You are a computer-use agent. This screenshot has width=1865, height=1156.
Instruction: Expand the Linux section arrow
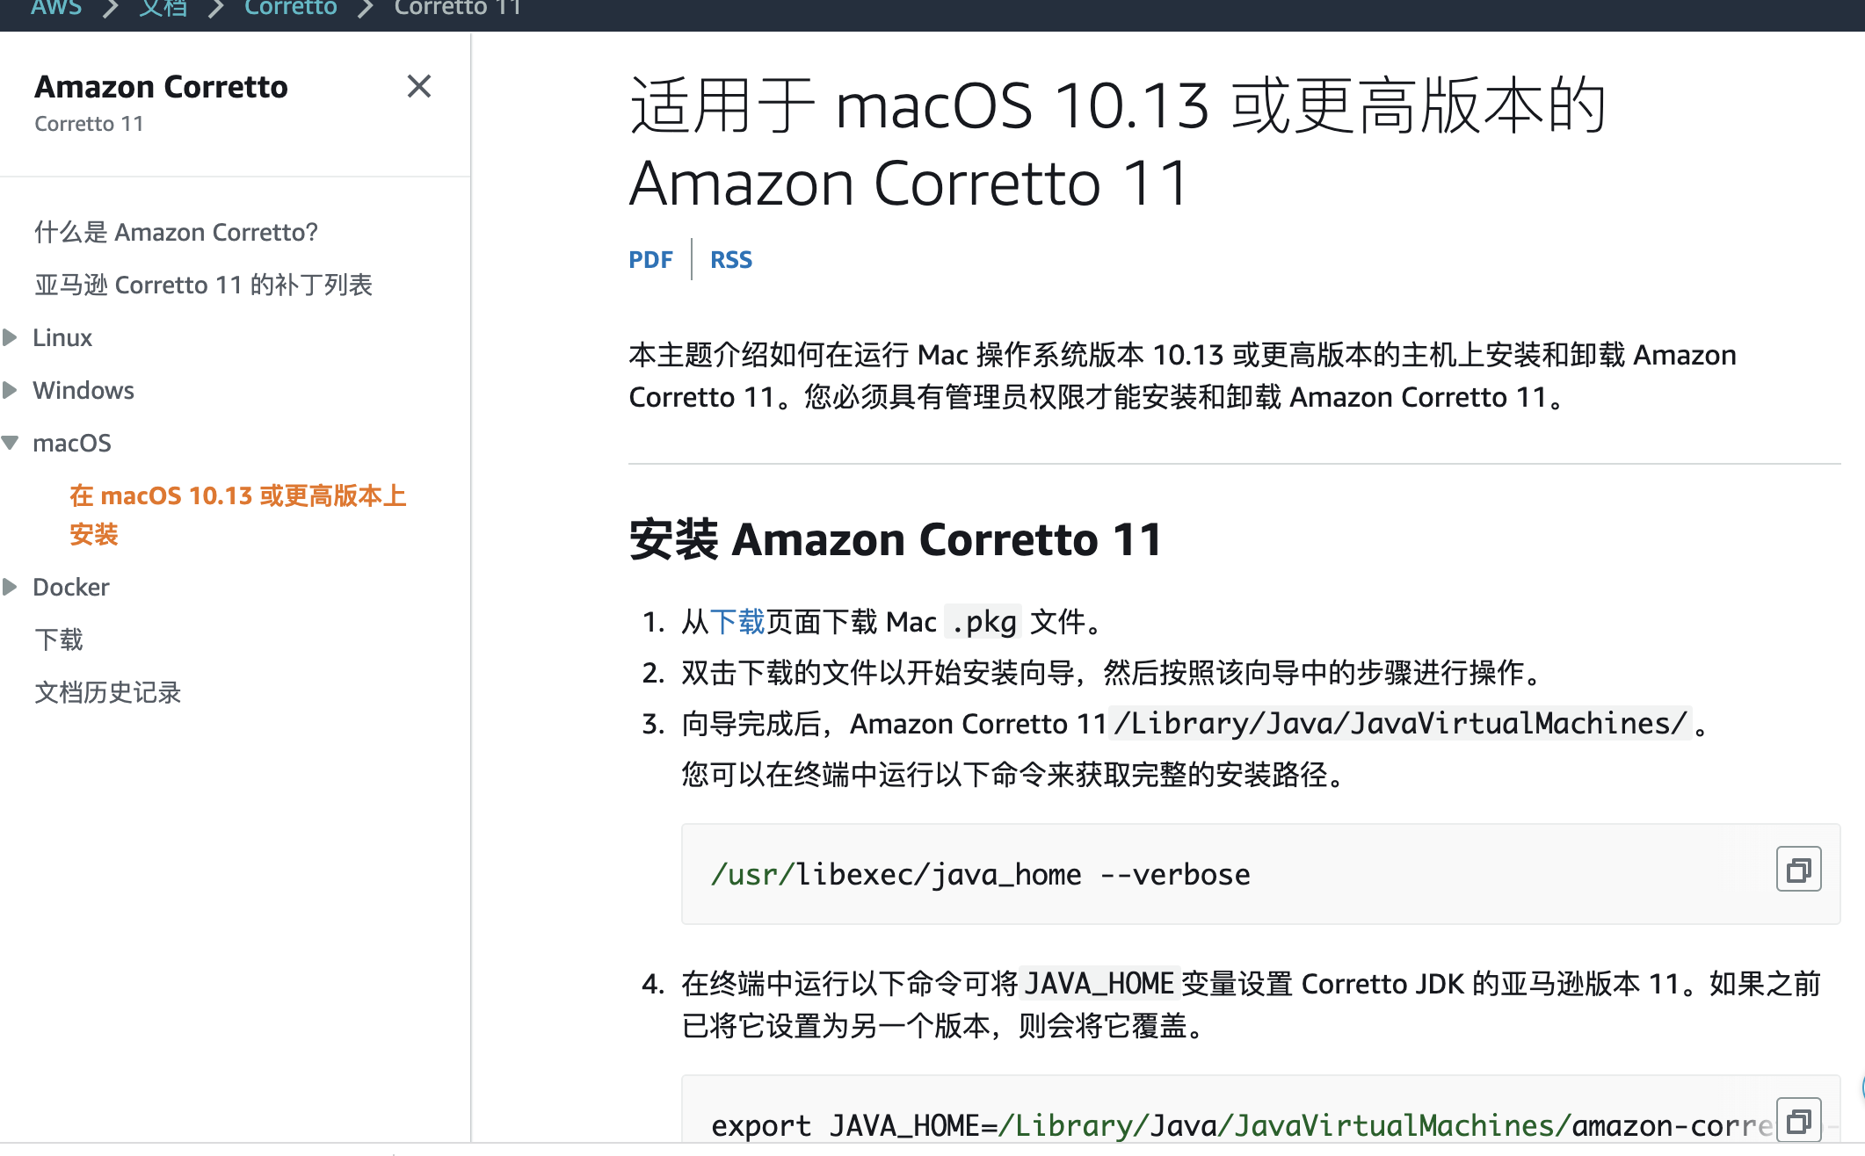click(11, 337)
